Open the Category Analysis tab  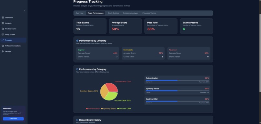(131, 13)
